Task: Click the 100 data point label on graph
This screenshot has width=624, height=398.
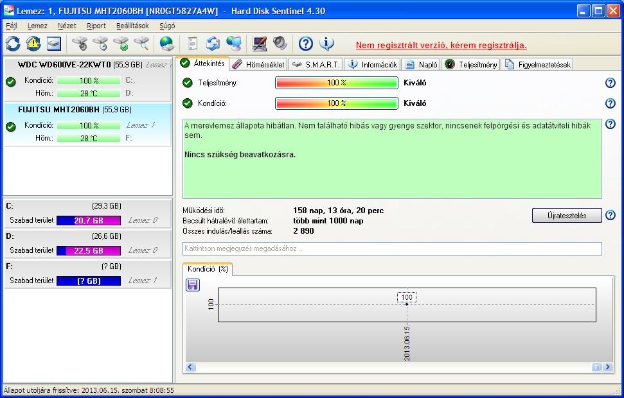Action: [x=407, y=297]
